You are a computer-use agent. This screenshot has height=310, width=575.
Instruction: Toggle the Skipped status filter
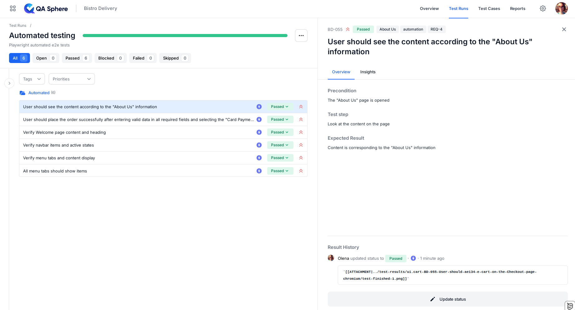pos(175,58)
